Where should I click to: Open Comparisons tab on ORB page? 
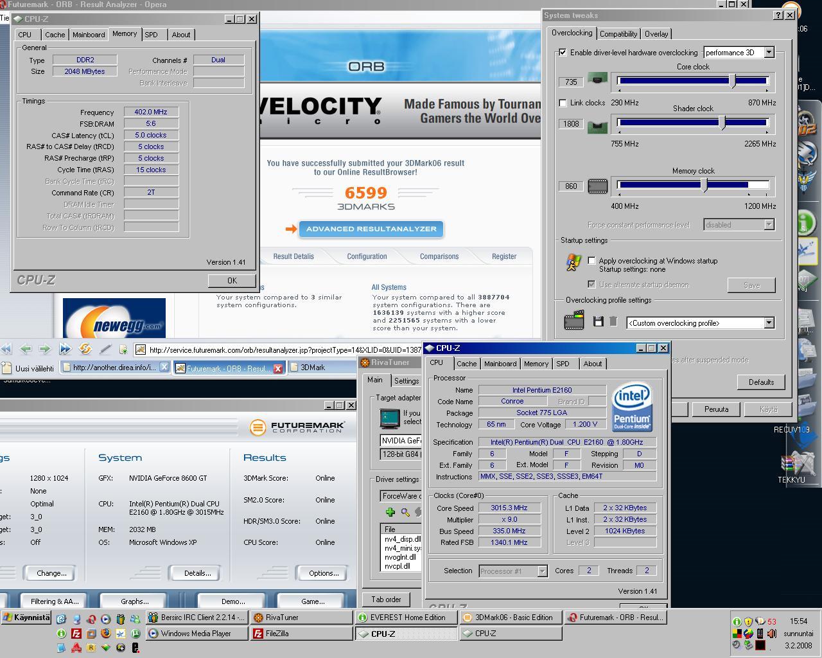point(439,256)
